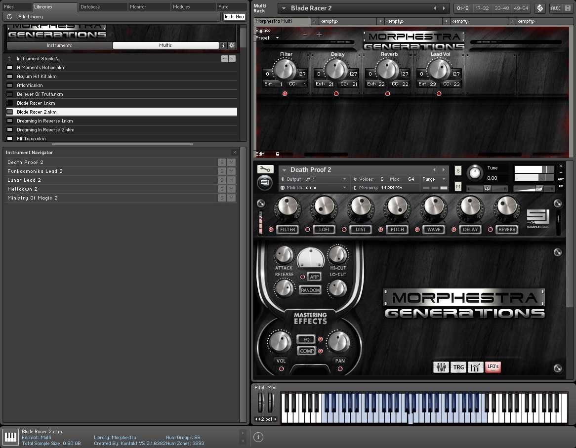Close the Instrument Navigator panel
Screen dimensions: 576x448
pyautogui.click(x=235, y=153)
